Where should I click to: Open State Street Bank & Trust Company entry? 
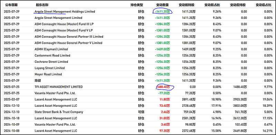[59, 112]
